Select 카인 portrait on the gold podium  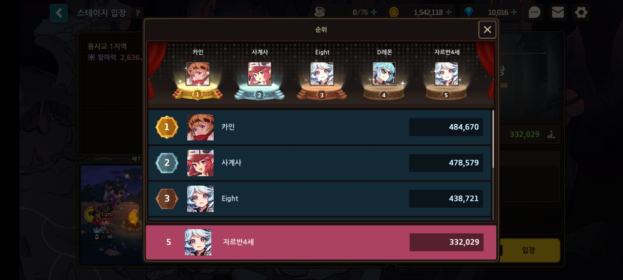coord(198,74)
